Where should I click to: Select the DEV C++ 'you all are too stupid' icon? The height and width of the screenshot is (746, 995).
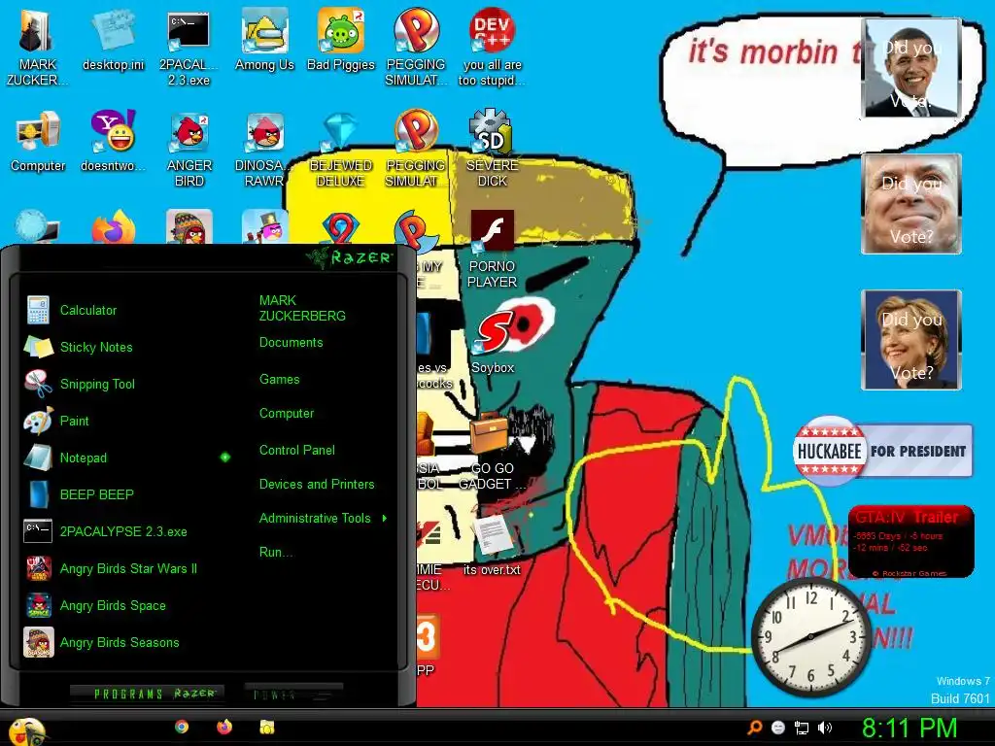[492, 48]
